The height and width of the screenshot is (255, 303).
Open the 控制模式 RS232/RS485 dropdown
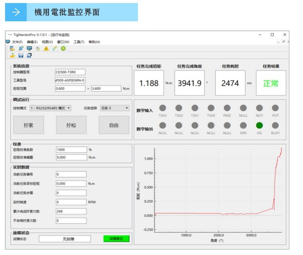click(49, 108)
